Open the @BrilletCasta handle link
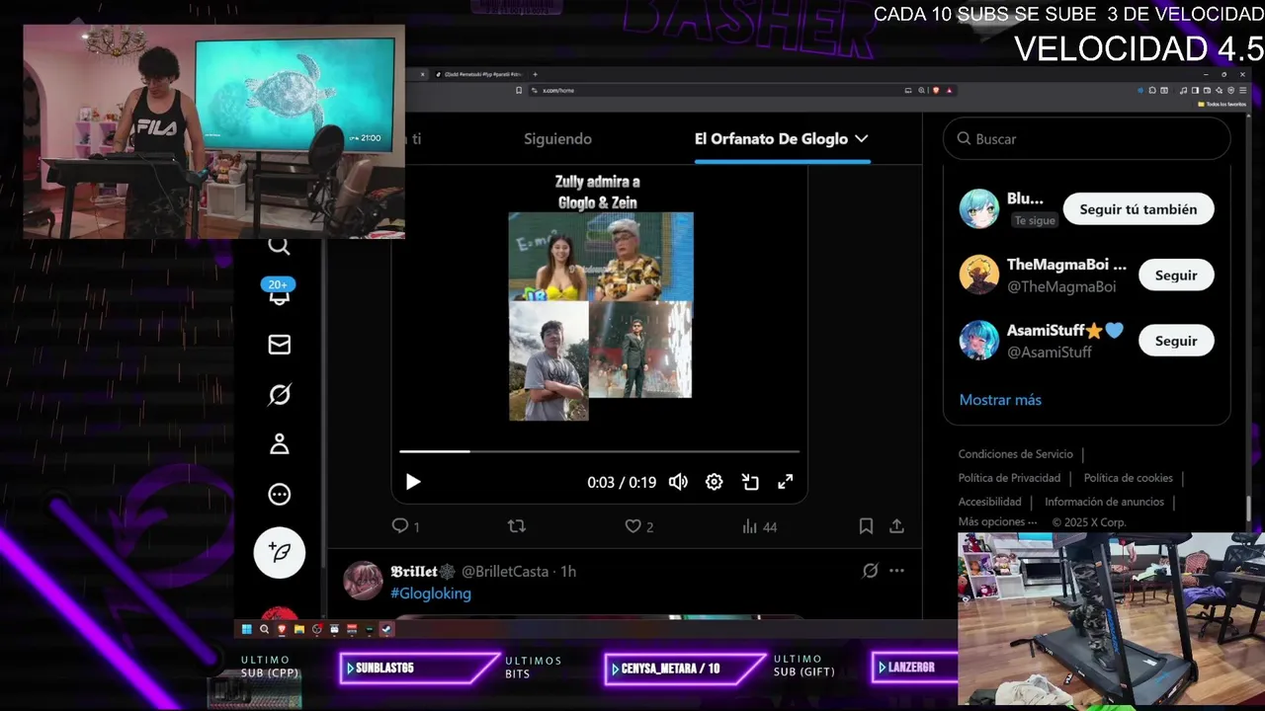Screen dimensions: 1265x711 (505, 571)
